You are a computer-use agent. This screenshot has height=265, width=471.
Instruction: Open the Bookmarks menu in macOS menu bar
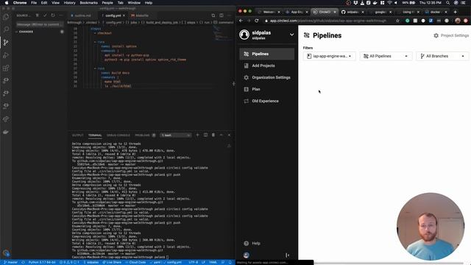[x=88, y=3]
